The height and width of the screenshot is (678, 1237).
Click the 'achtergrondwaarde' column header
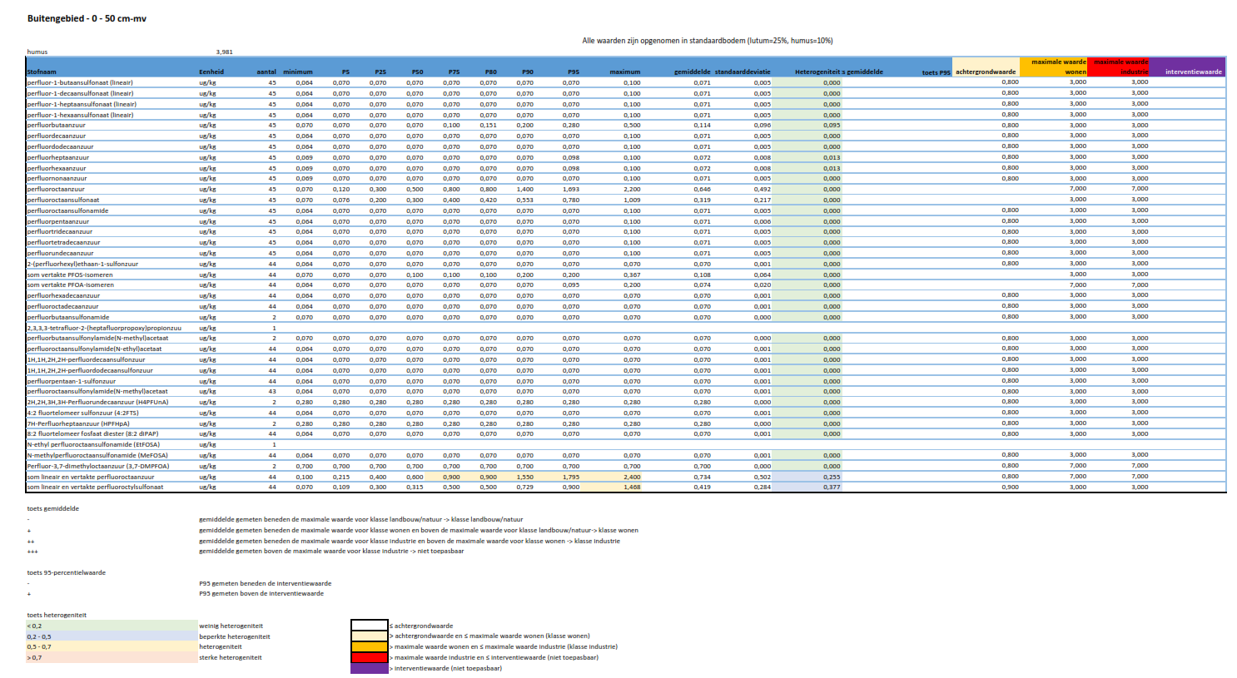(986, 72)
